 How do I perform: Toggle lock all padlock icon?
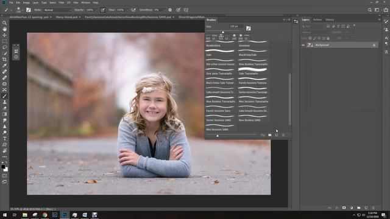coord(328,38)
